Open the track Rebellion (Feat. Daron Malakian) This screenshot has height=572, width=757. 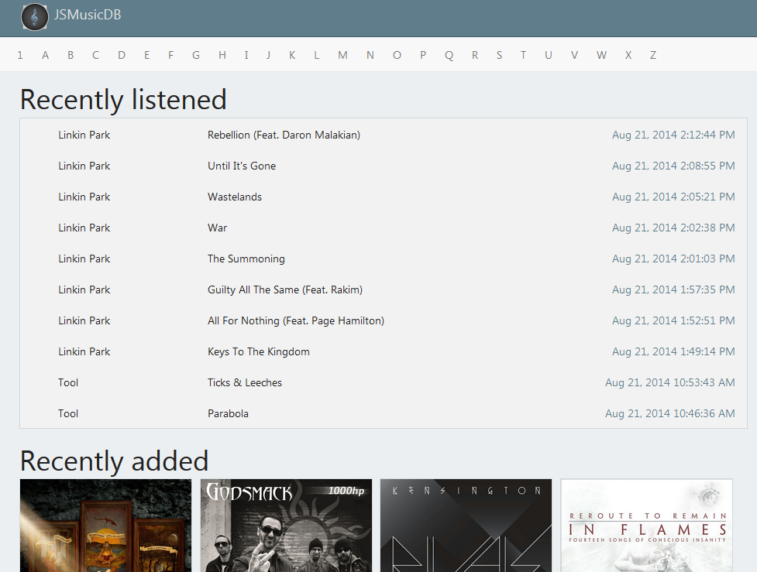coord(284,135)
